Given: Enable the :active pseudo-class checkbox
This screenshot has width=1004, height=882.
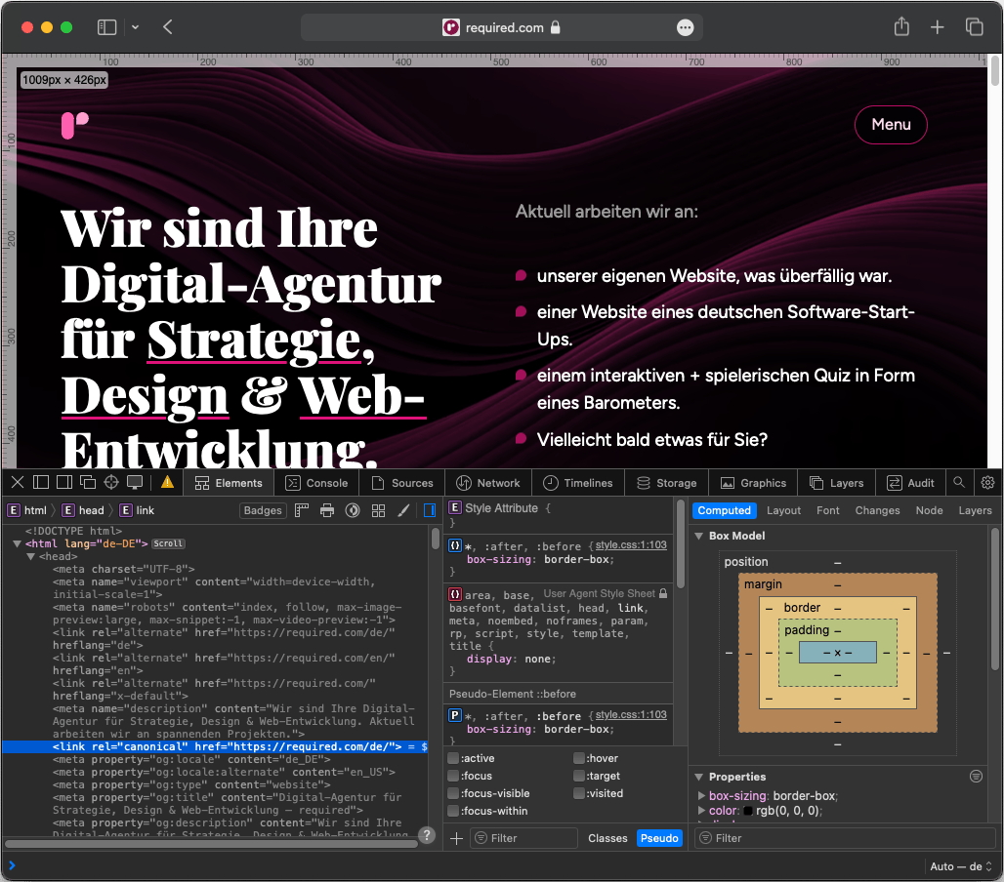Looking at the screenshot, I should 452,757.
